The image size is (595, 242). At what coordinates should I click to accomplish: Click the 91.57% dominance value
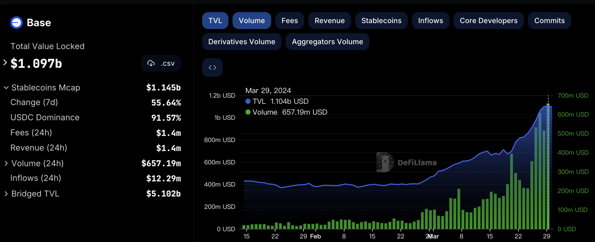point(166,118)
